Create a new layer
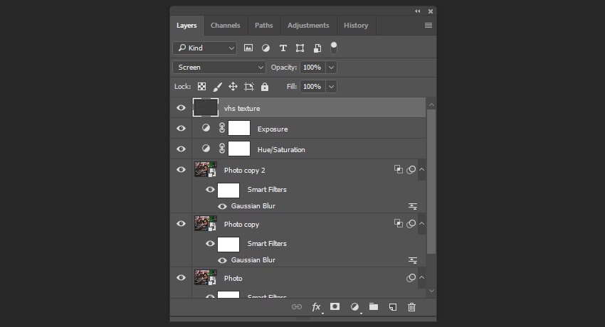Image resolution: width=605 pixels, height=327 pixels. (393, 307)
